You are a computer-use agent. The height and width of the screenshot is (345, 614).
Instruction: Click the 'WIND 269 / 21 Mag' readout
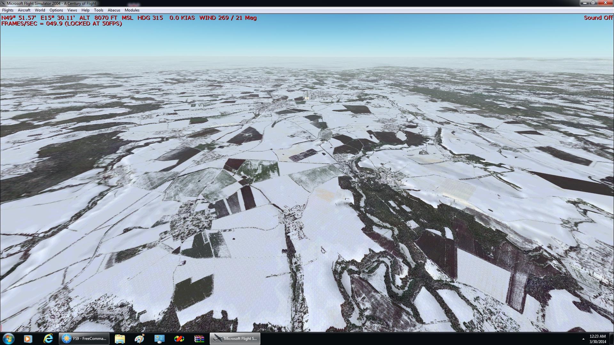click(228, 18)
